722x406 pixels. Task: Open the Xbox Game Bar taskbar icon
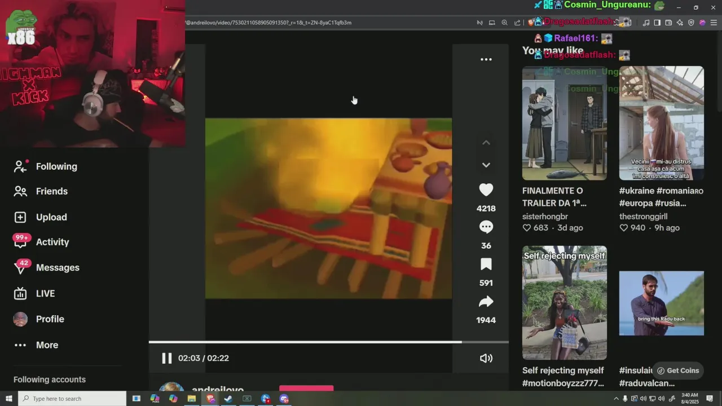tap(247, 399)
